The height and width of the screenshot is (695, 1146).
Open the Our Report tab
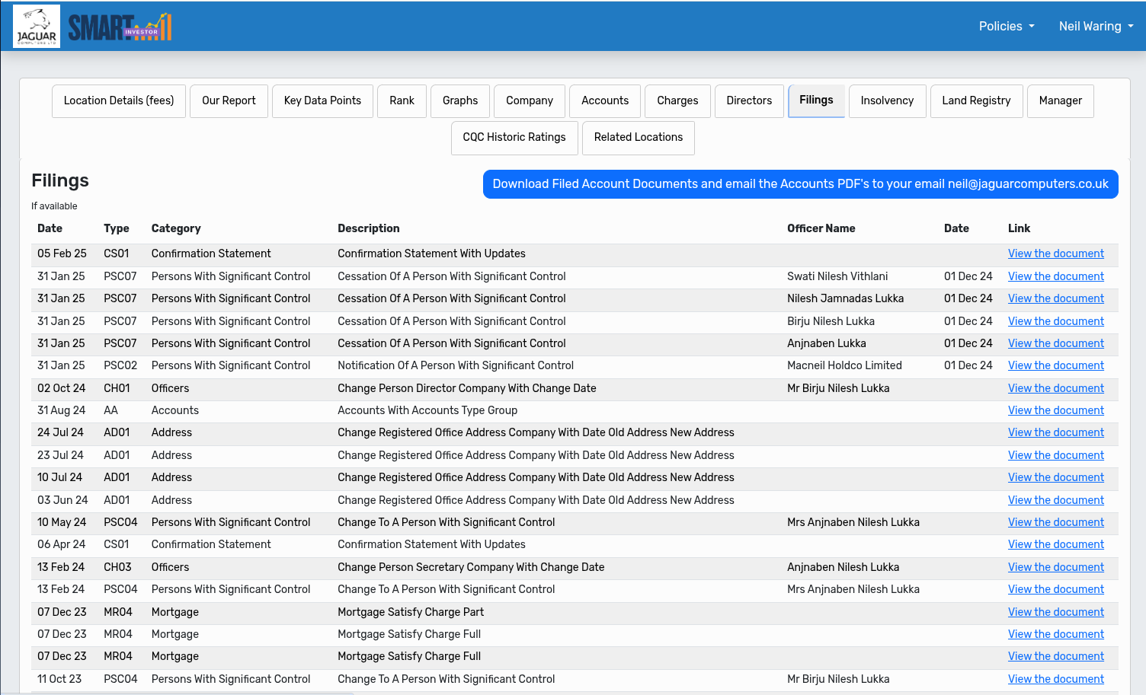click(229, 101)
